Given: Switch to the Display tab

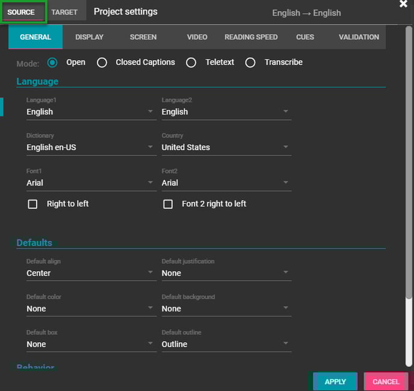Looking at the screenshot, I should coord(89,37).
